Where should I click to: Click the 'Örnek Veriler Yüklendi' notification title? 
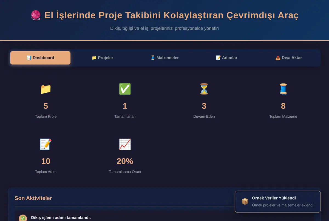(274, 198)
